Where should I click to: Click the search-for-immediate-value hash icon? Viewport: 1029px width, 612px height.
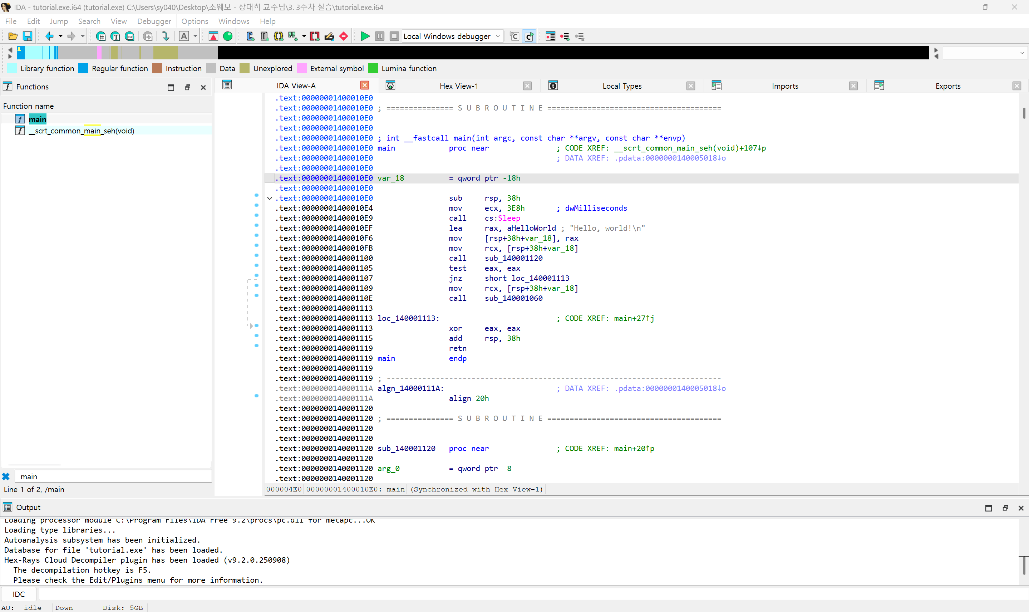[100, 36]
